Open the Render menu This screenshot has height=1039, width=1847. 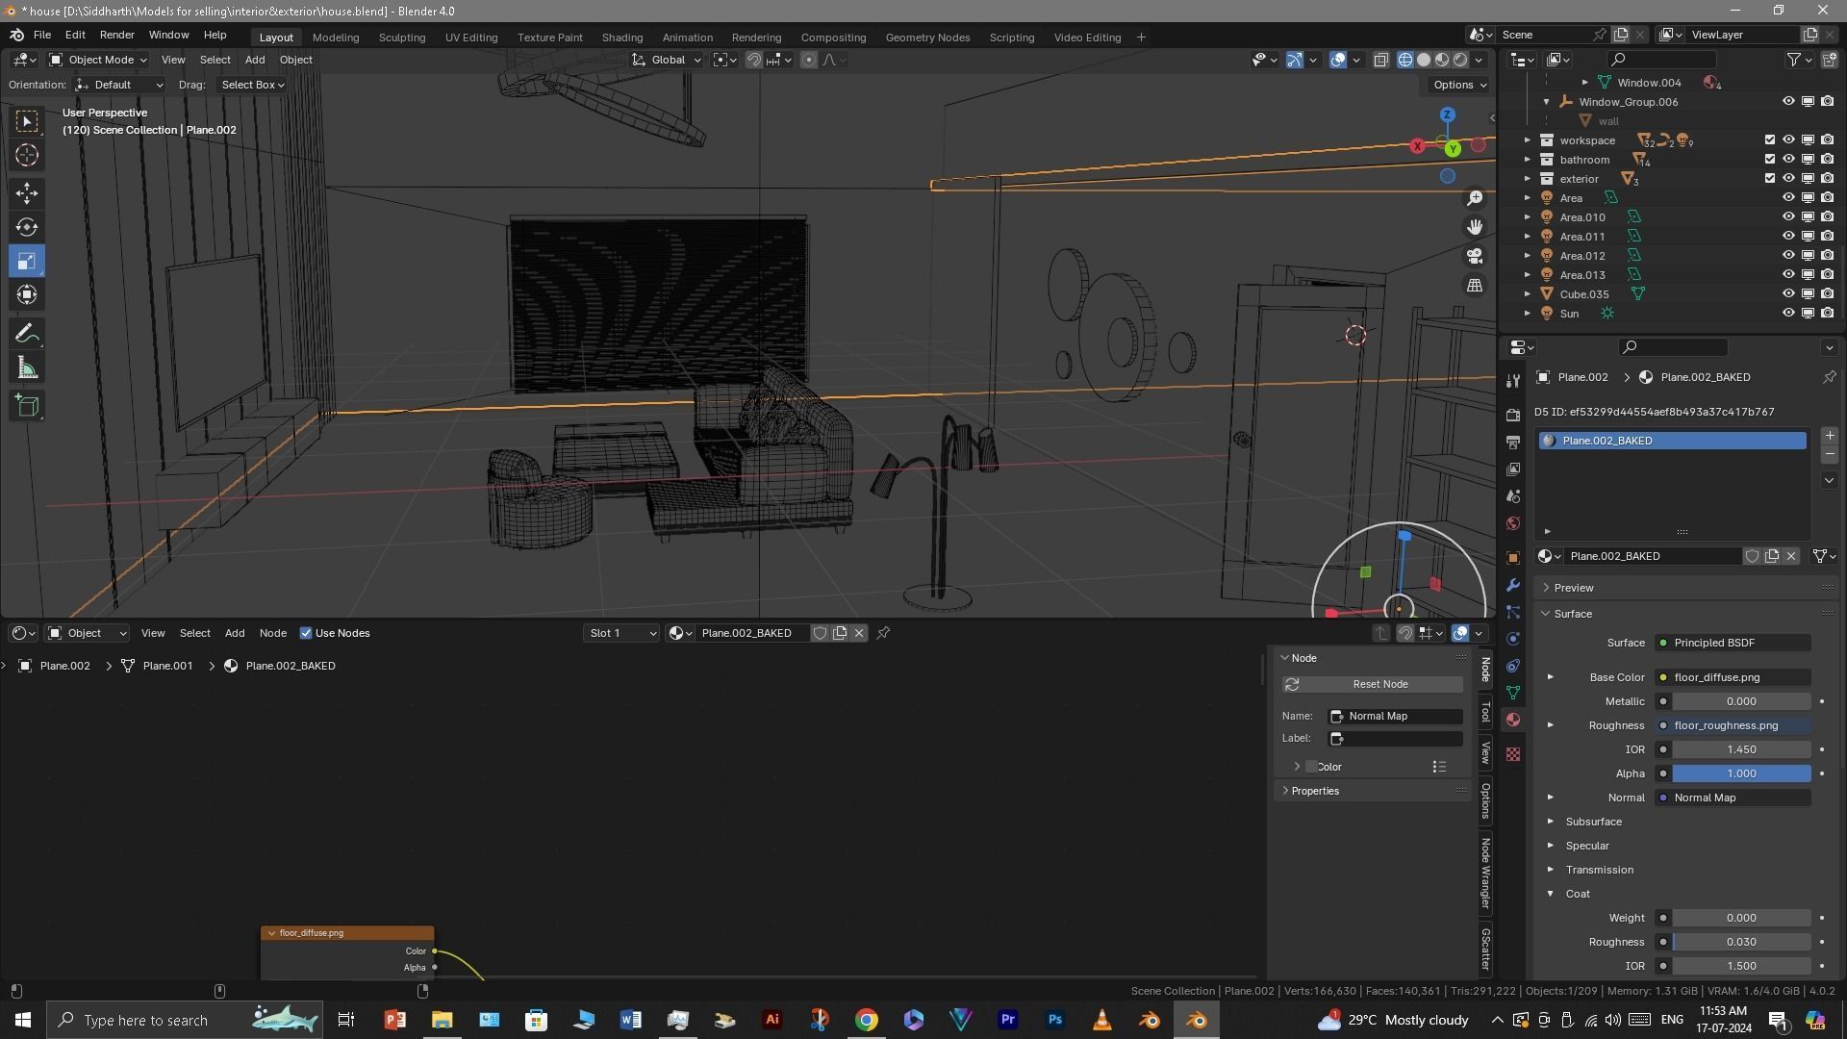coord(116,35)
